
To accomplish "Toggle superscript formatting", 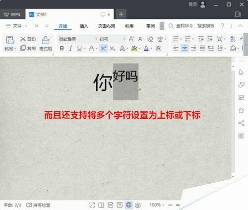I will tap(104, 48).
